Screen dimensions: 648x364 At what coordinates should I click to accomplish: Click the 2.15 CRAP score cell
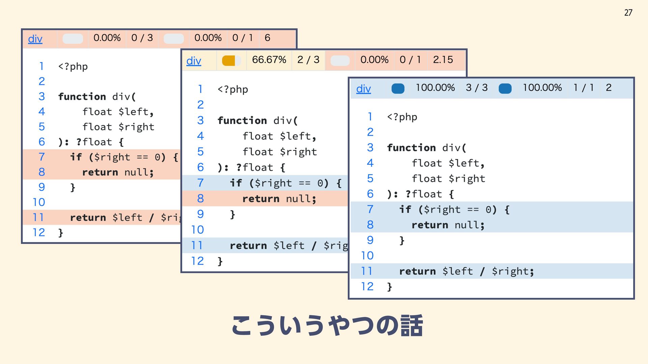[x=443, y=60]
